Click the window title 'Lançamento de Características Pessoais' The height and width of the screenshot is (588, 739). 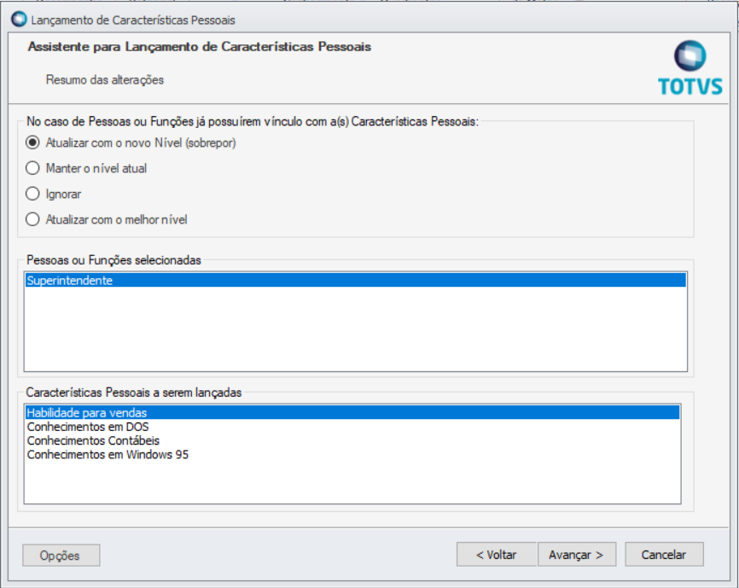click(x=133, y=20)
